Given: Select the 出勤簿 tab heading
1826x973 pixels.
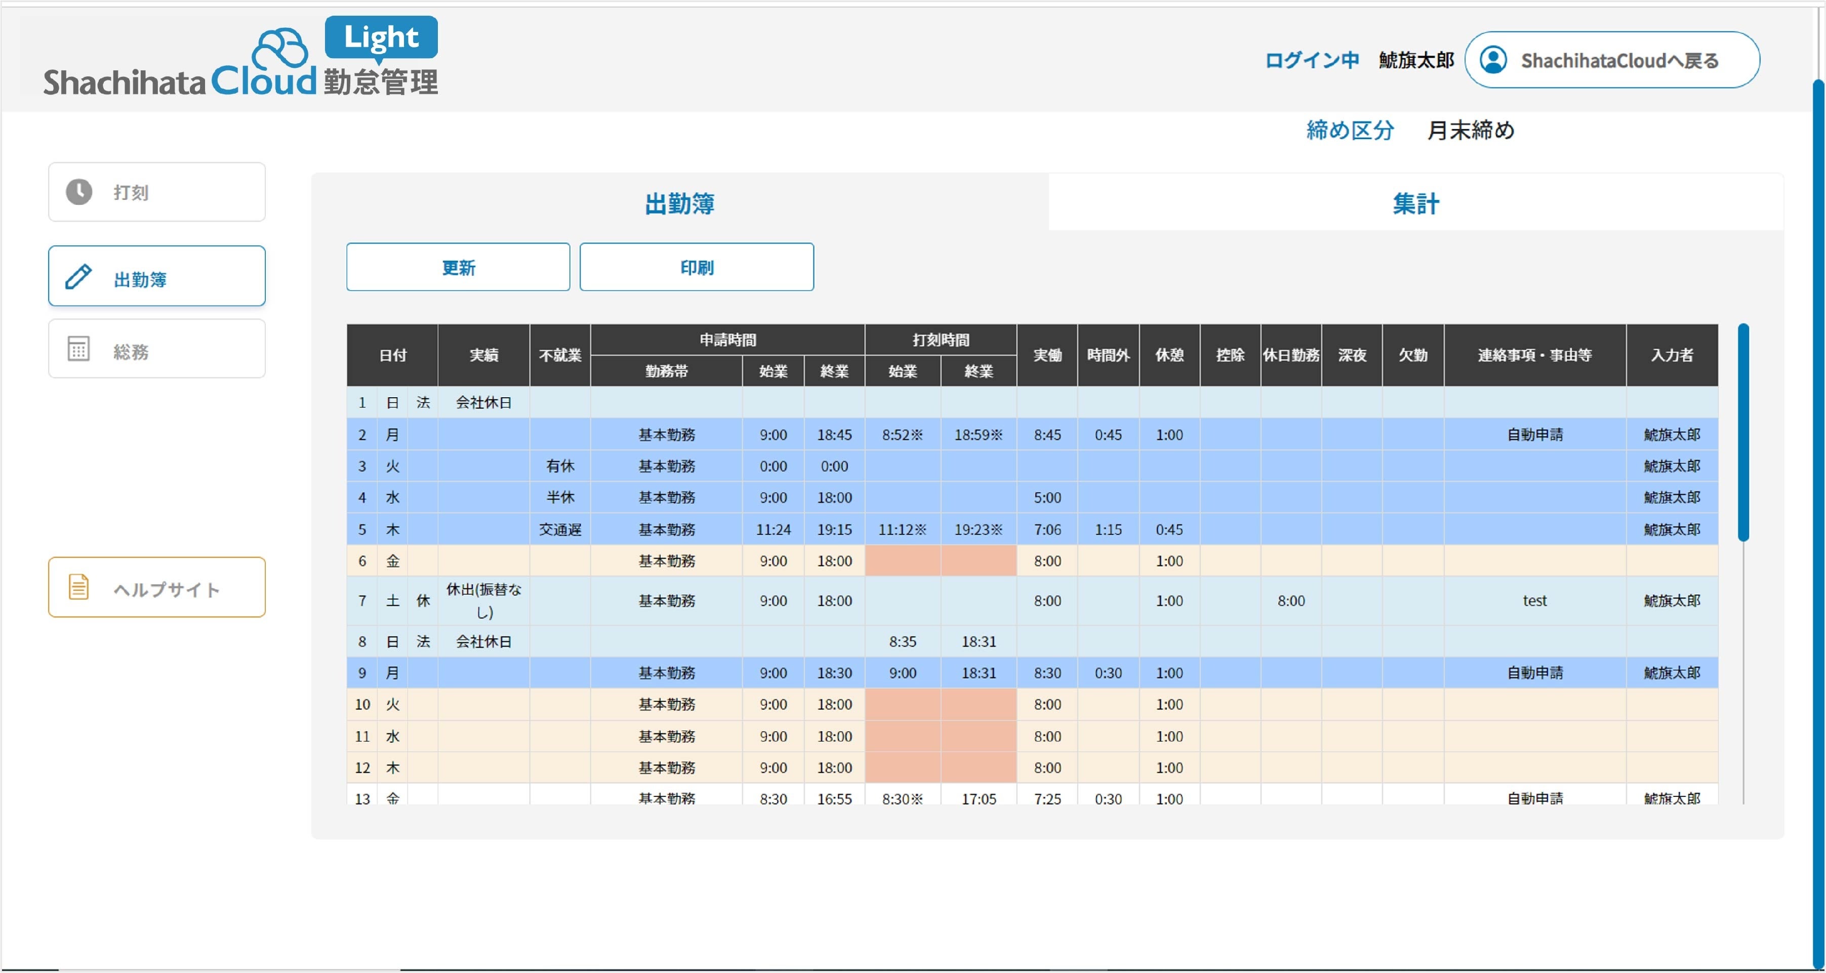Looking at the screenshot, I should coord(679,203).
